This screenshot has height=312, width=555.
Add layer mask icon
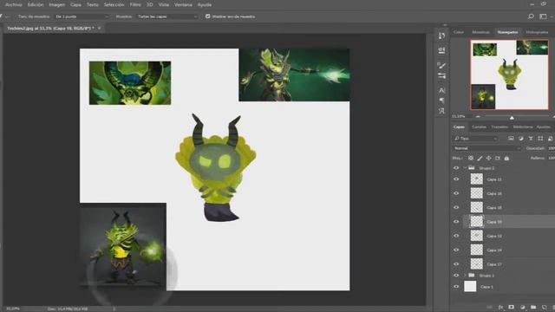coord(511,307)
